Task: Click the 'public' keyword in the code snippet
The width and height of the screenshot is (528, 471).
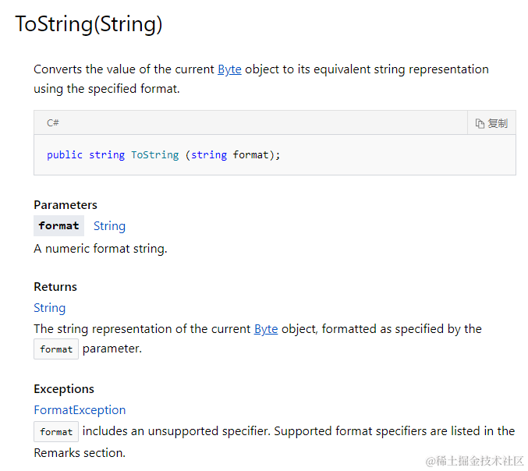Action: click(x=65, y=155)
